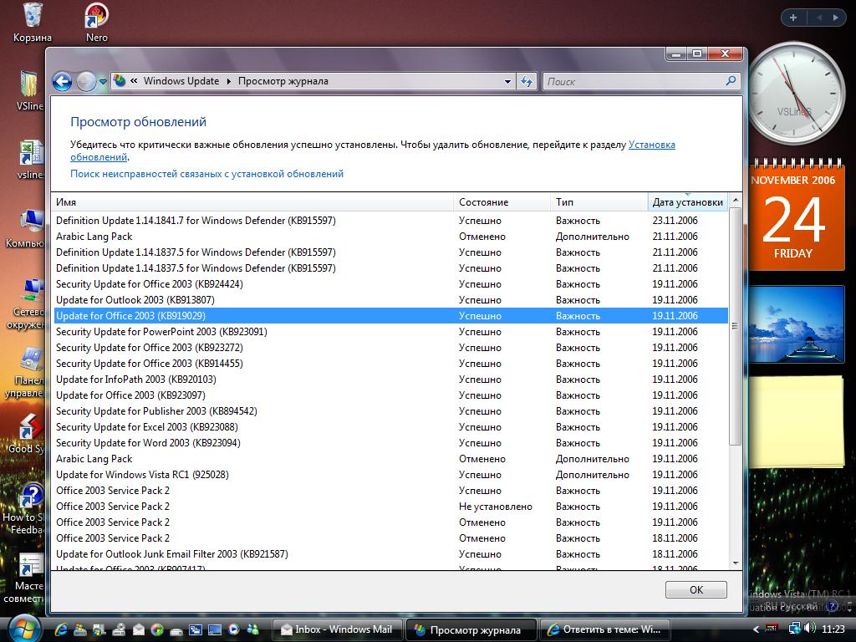The width and height of the screenshot is (856, 642).
Task: Switch to Inbox - Windows Mail taskbar item
Action: coord(338,629)
